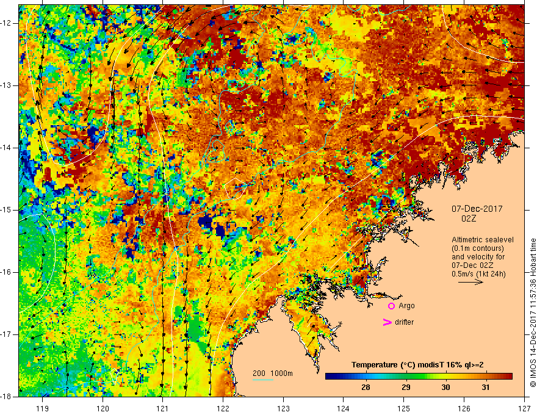
Task: Click the Altimetric sealevel legend line
Action: pos(483,240)
